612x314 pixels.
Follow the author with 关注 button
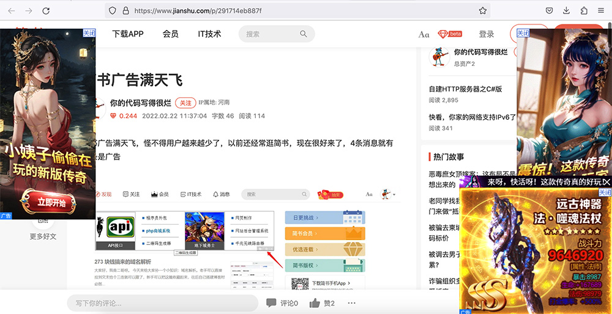pyautogui.click(x=185, y=103)
